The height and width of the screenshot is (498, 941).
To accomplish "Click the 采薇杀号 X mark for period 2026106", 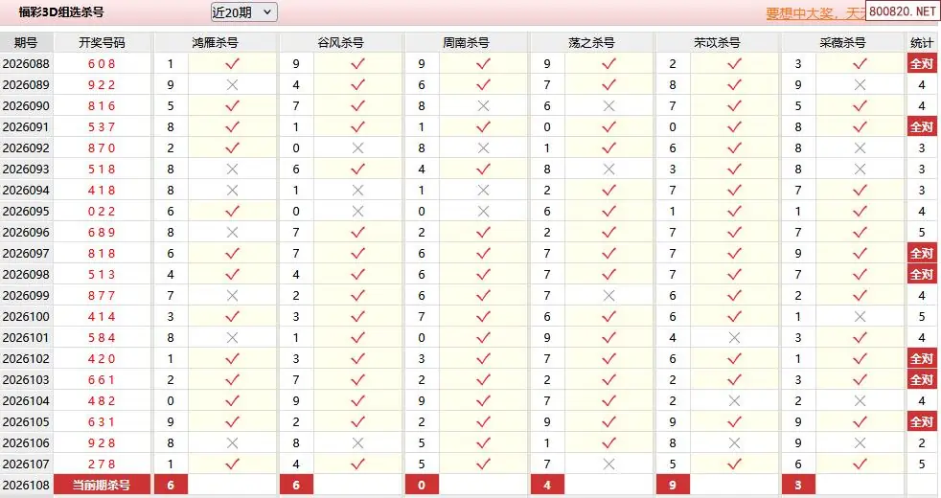I will [x=860, y=442].
